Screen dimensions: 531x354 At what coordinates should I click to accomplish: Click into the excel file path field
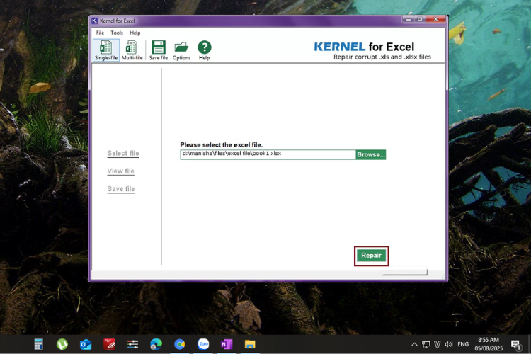point(268,154)
